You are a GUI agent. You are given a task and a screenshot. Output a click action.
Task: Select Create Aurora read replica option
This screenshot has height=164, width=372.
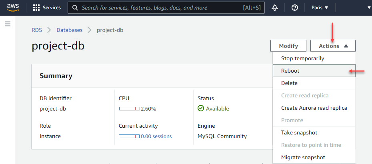click(x=314, y=108)
